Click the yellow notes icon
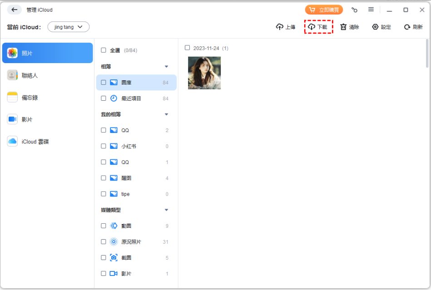 [x=12, y=97]
